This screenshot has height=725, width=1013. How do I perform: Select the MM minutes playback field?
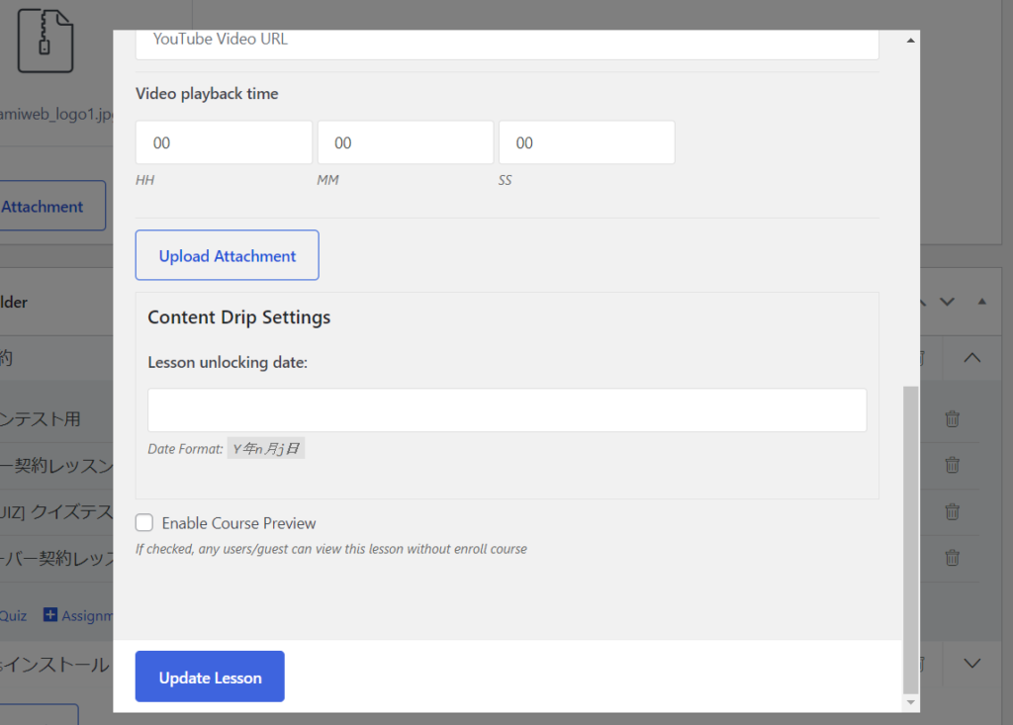(405, 142)
